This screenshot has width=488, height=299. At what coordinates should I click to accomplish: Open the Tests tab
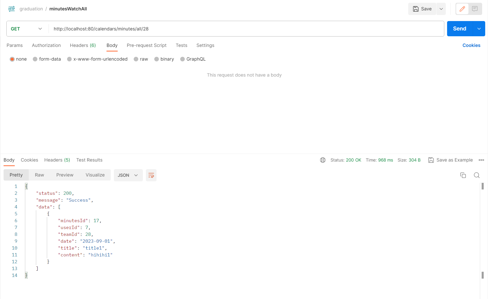pyautogui.click(x=181, y=45)
